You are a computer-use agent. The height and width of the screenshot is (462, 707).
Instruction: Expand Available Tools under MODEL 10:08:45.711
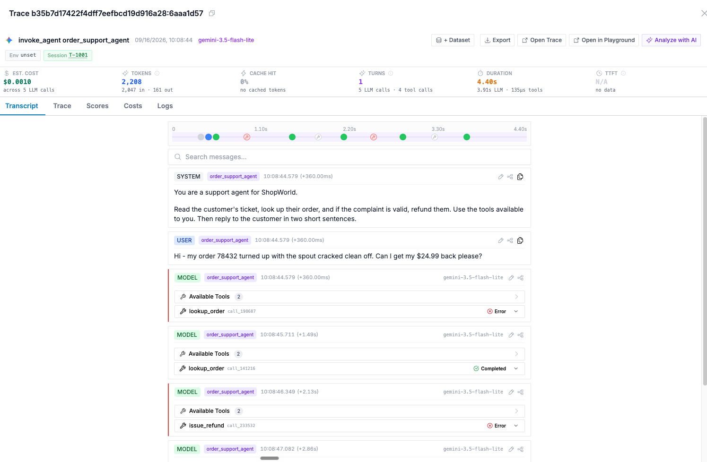pos(349,354)
